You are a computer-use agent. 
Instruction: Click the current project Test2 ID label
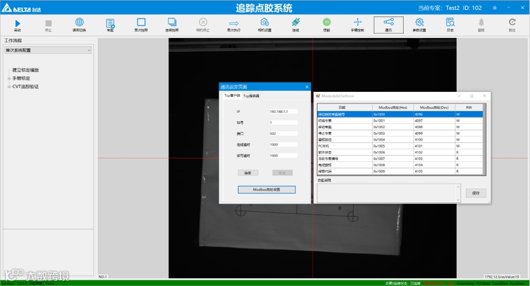pyautogui.click(x=450, y=8)
